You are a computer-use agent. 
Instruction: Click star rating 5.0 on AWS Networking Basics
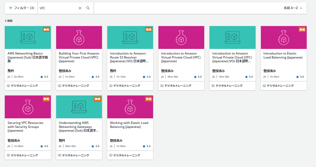tap(44, 77)
